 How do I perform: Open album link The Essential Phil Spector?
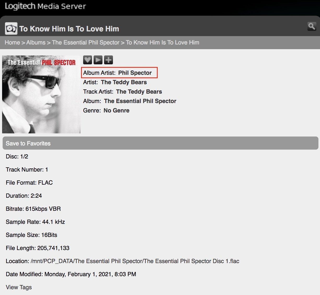pyautogui.click(x=140, y=101)
